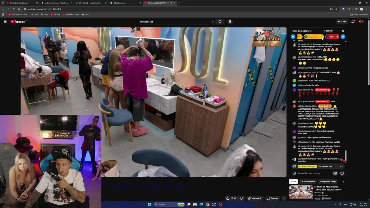The image size is (370, 208).
Task: Mute the LA MANSIÓN VIP tab audio
Action: pos(171,3)
